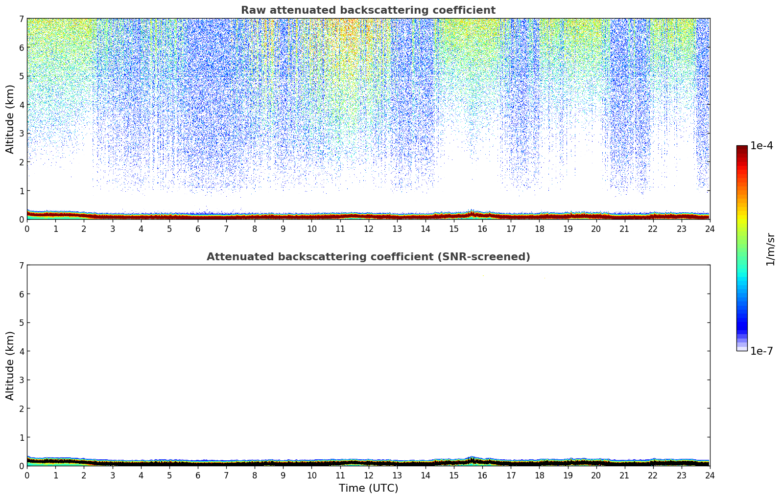Click hour 24 tick label on bottom plot
The height and width of the screenshot is (499, 781).
710,476
